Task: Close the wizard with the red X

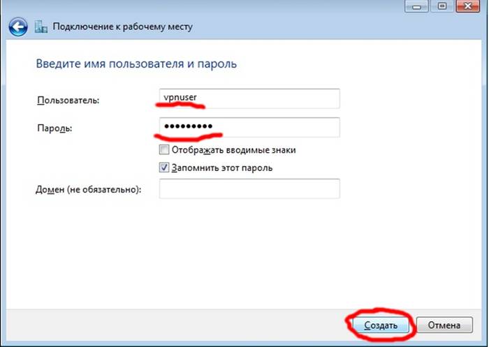Action: pyautogui.click(x=468, y=6)
